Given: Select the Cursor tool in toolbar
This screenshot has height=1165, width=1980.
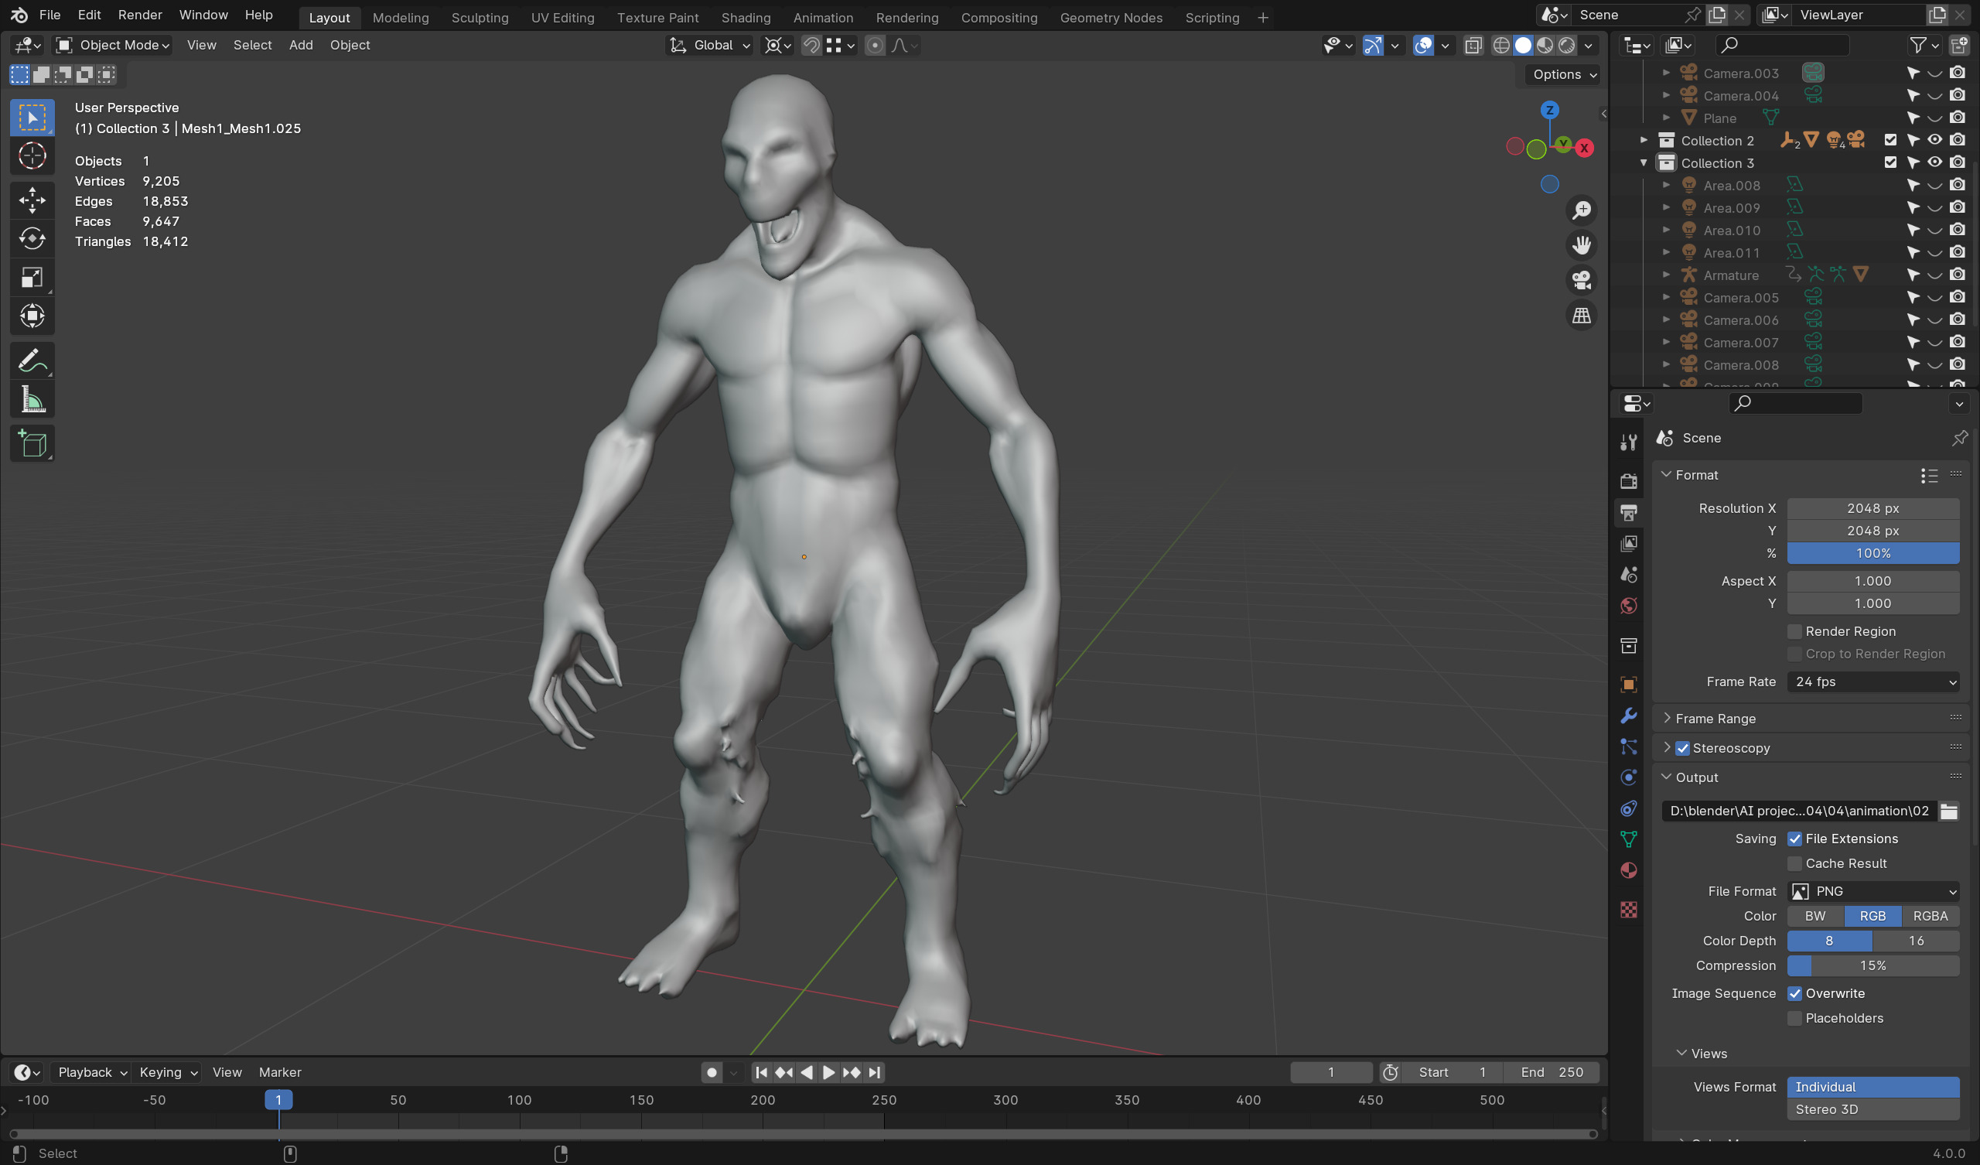Looking at the screenshot, I should [x=32, y=156].
